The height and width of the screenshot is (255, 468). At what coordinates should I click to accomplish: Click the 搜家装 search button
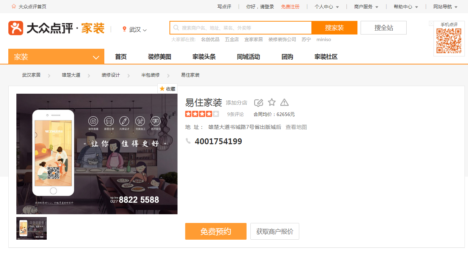(334, 28)
